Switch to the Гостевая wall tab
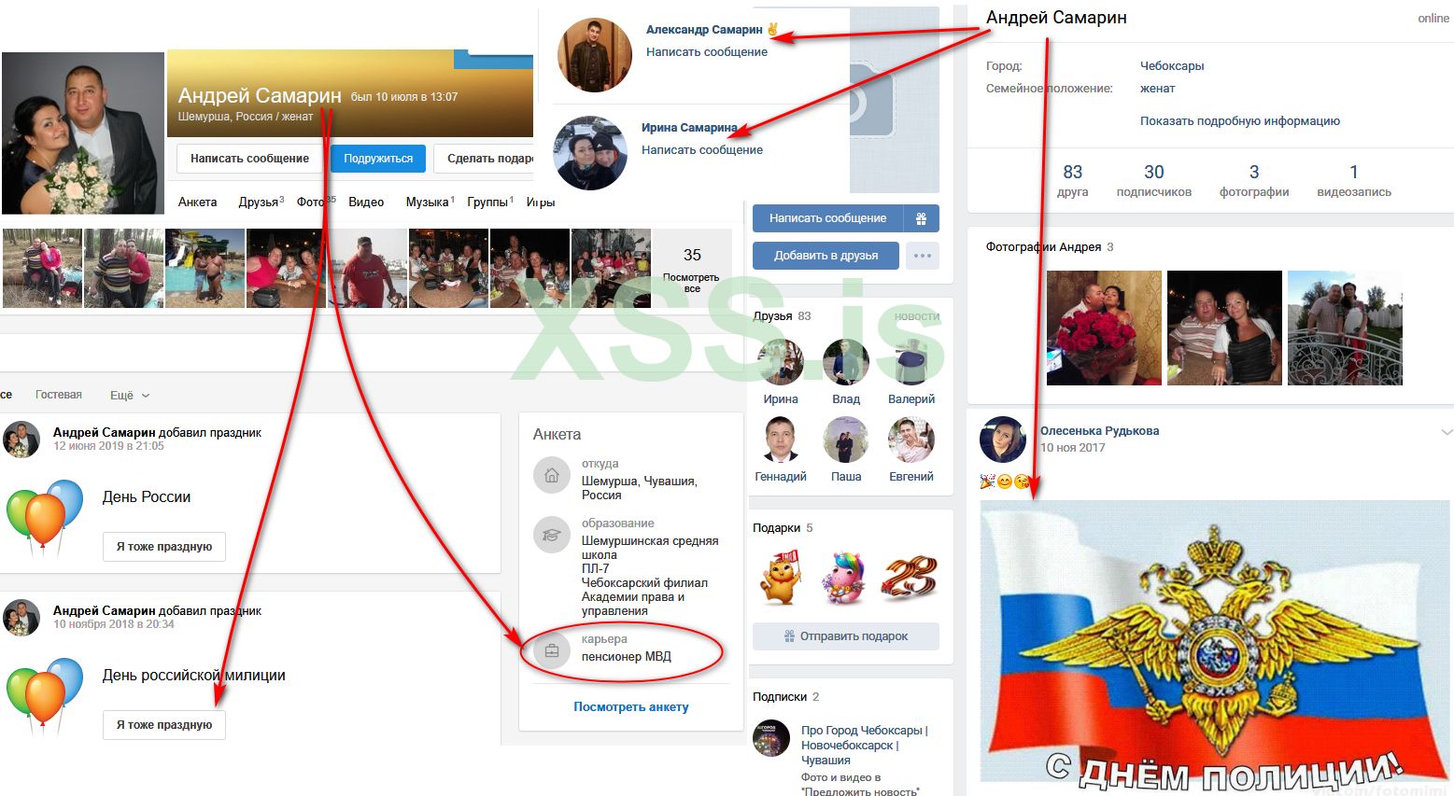Viewport: 1454px width, 796px height. click(59, 395)
